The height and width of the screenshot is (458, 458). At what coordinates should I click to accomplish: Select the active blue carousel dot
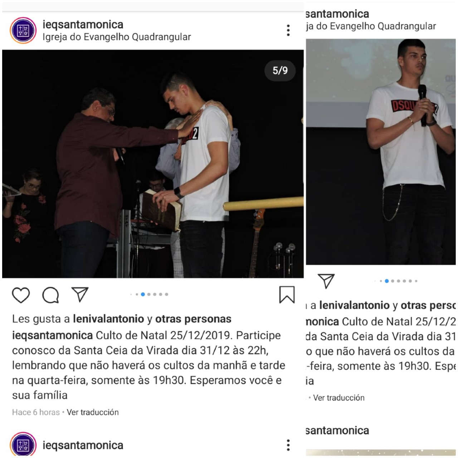click(143, 294)
